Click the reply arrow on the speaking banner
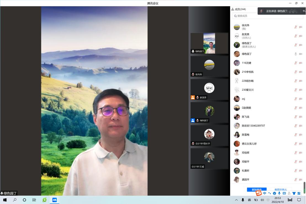Screen dimensions: 306x204 [x=304, y=11]
